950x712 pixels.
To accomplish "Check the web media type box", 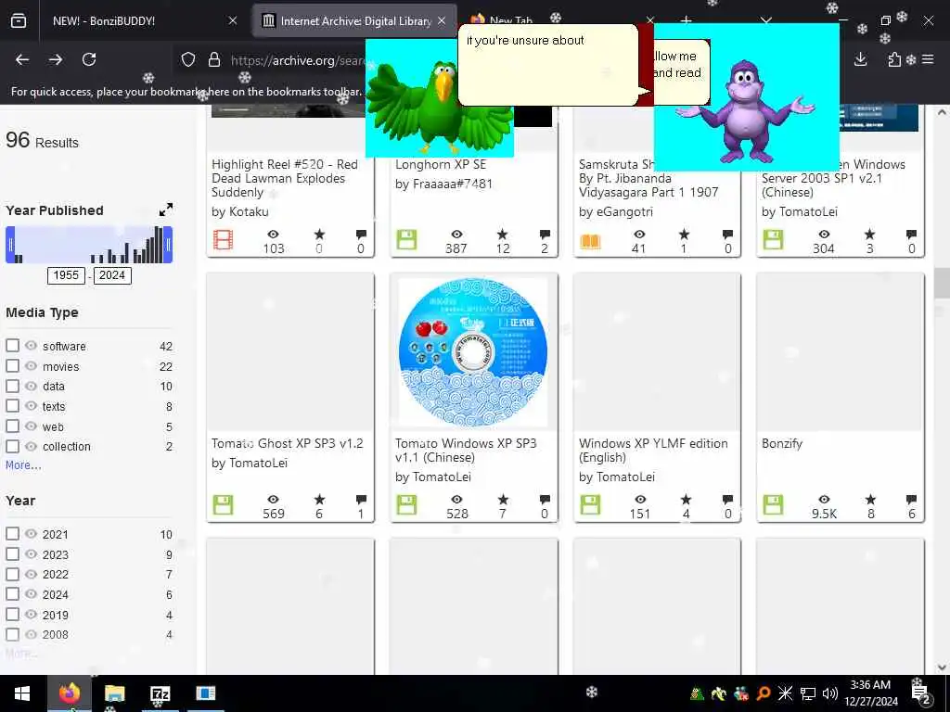I will (13, 426).
